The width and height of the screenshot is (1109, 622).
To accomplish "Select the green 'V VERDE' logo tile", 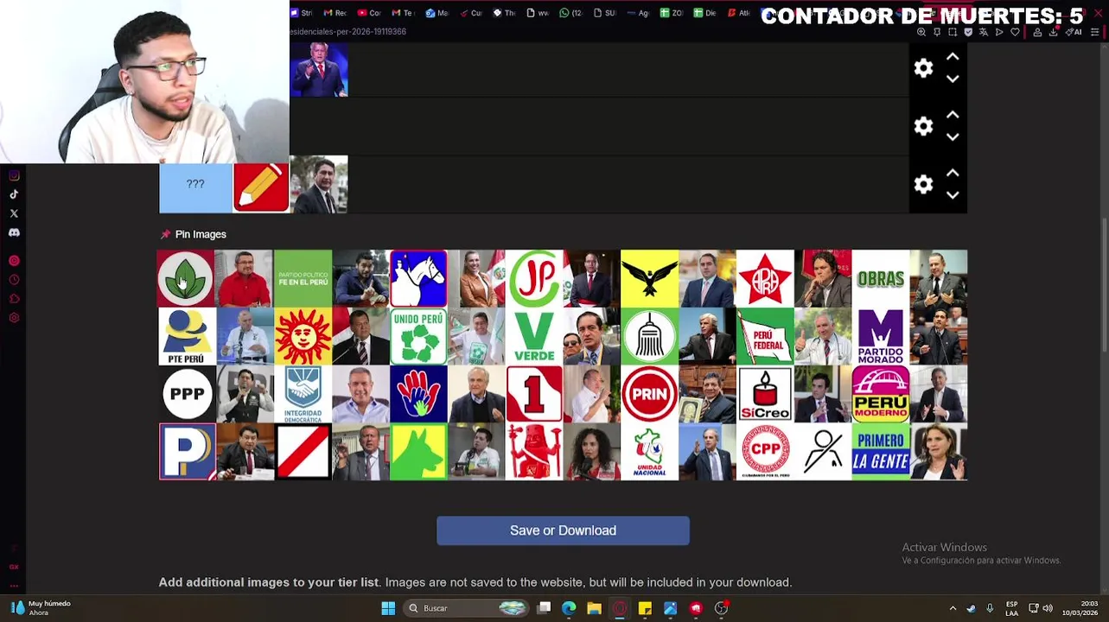I will [534, 336].
